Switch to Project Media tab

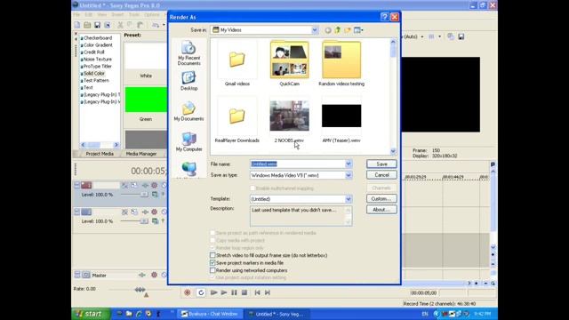pos(100,154)
